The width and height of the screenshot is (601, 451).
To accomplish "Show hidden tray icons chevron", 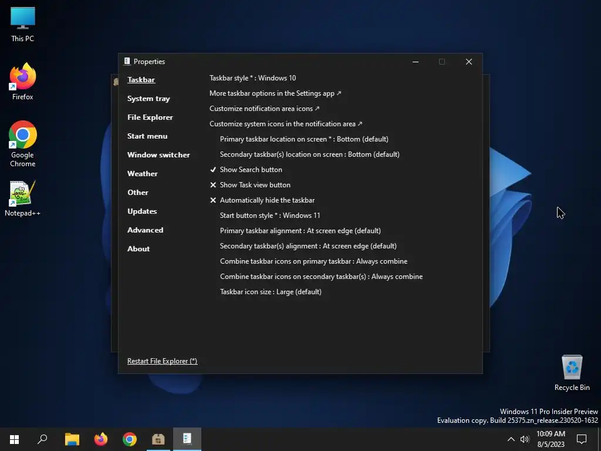I will [511, 439].
